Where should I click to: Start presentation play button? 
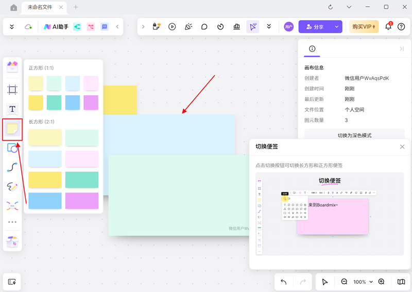[172, 27]
